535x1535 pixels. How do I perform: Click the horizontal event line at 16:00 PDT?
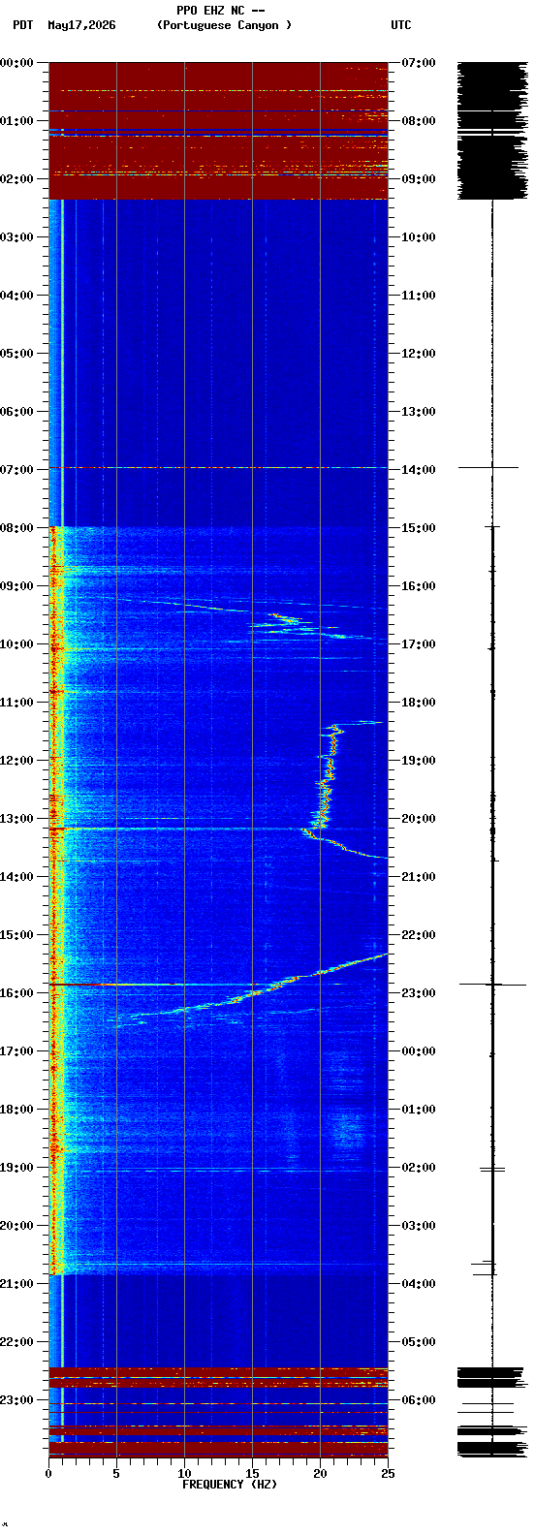click(x=218, y=985)
